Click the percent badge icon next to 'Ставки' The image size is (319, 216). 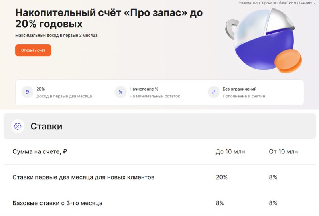point(18,126)
